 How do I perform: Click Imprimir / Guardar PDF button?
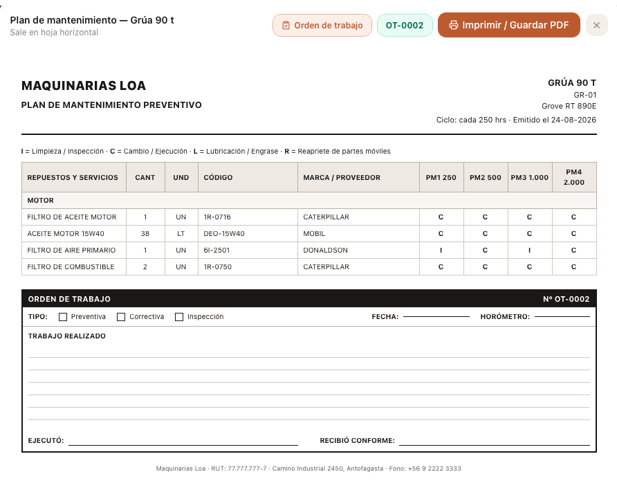[509, 25]
